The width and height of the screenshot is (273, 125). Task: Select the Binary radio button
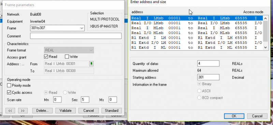199,84
